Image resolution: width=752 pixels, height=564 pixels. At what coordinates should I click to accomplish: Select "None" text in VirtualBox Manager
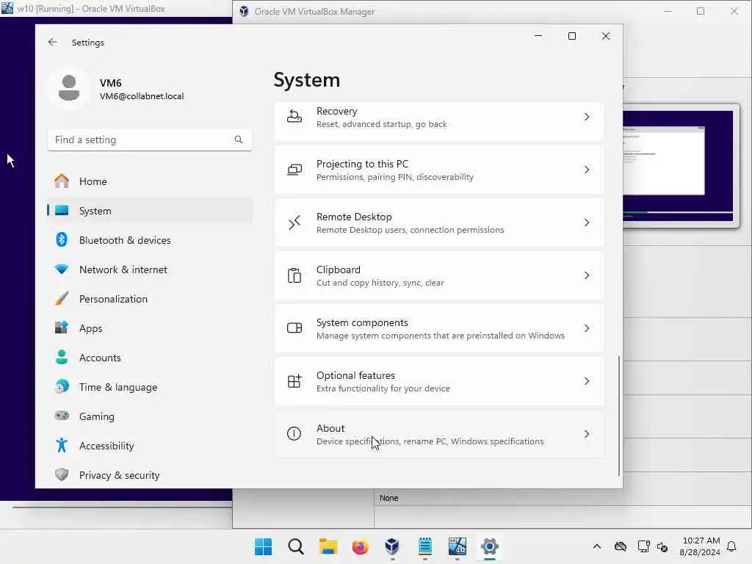coord(389,498)
